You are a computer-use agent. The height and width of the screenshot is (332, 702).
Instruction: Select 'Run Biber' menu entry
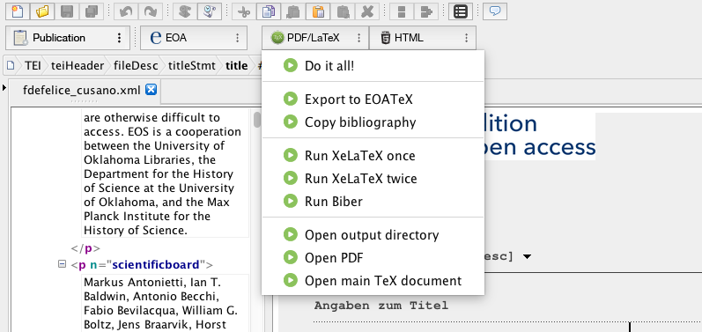coord(373,201)
